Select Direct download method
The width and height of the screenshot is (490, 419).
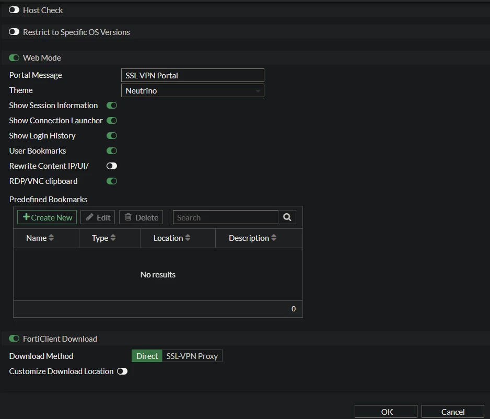[x=147, y=356]
